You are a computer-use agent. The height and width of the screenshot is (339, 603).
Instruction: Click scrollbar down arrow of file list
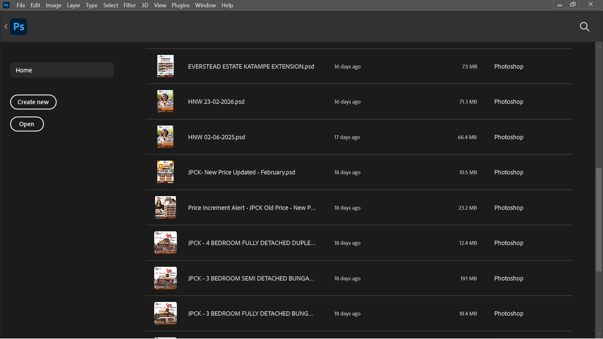599,334
